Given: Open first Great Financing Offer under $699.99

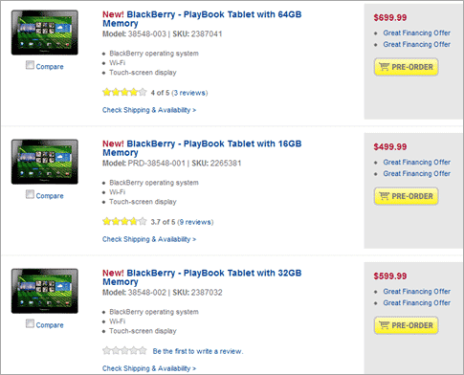Looking at the screenshot, I should click(417, 33).
